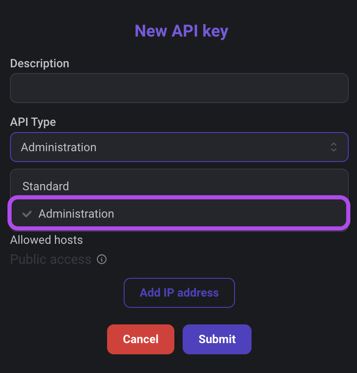This screenshot has height=373, width=357.
Task: Cancel the new API key dialog
Action: tap(141, 339)
